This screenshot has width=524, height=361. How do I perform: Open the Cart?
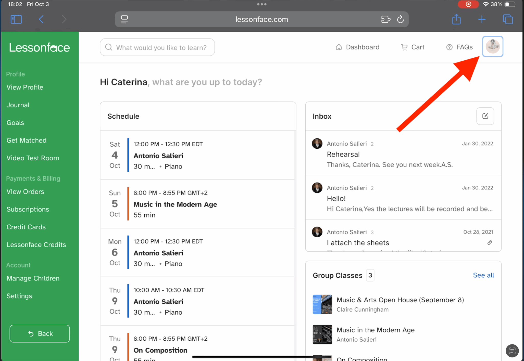click(413, 47)
